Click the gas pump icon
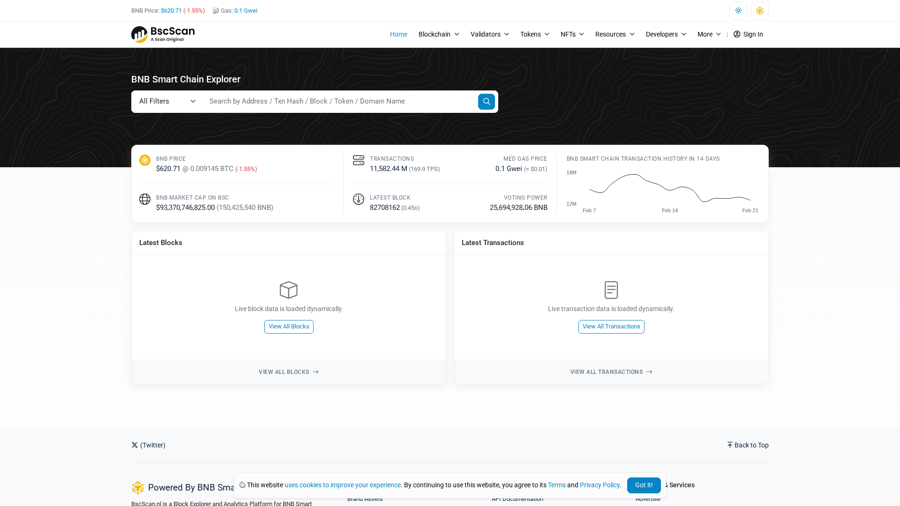The image size is (900, 506). pyautogui.click(x=216, y=10)
